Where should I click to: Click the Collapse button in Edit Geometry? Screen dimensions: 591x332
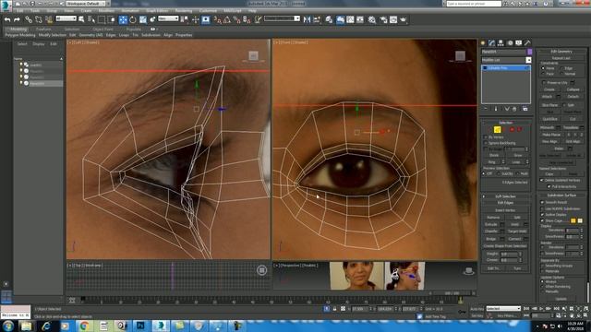tap(573, 89)
